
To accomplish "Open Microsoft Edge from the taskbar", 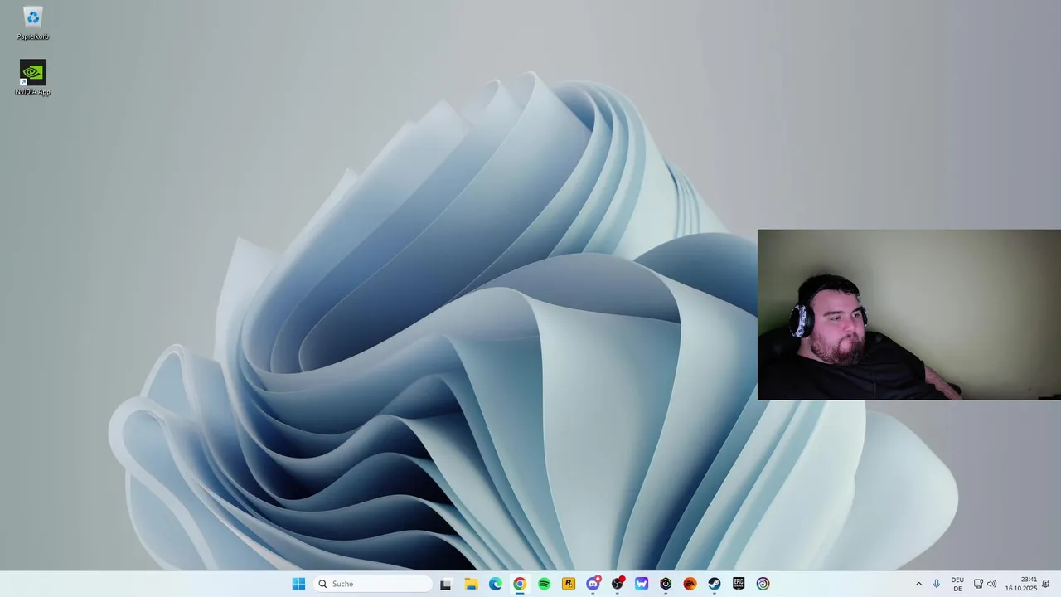I will [x=495, y=584].
